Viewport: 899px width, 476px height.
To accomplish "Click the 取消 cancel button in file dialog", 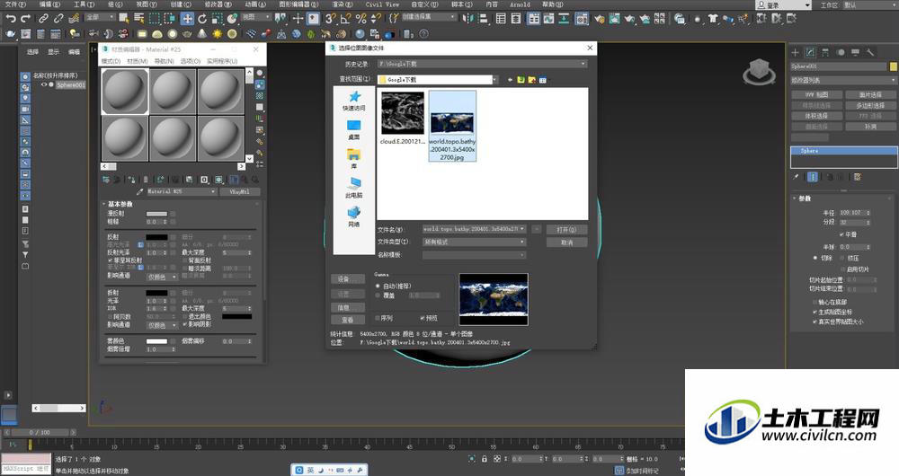I will (566, 242).
